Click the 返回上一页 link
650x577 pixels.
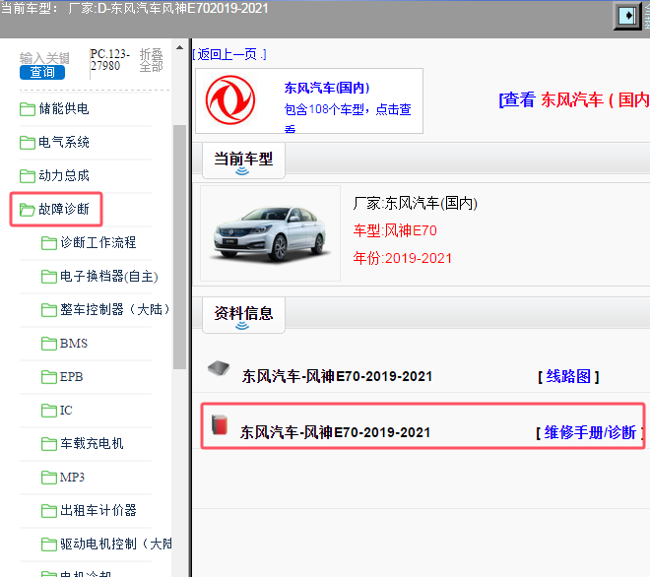tap(229, 54)
